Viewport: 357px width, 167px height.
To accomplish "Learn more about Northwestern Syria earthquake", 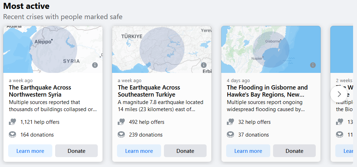I will (x=30, y=151).
